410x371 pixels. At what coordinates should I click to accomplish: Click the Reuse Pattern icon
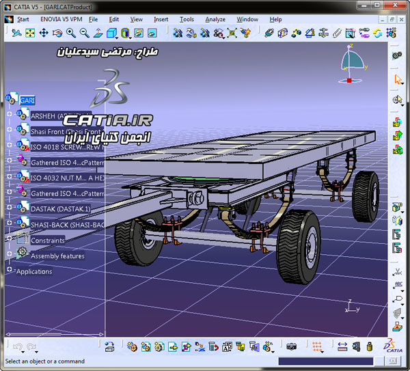click(391, 33)
